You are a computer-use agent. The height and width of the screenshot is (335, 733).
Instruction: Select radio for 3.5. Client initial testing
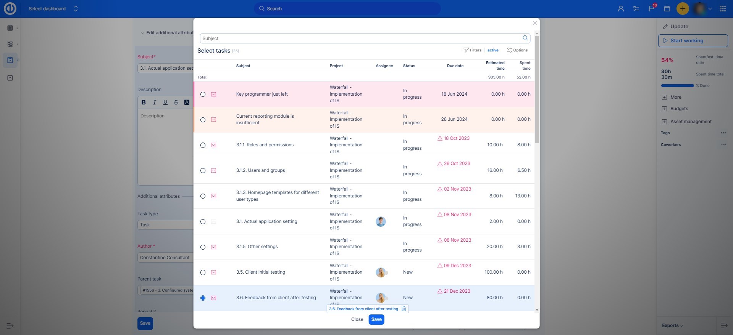[203, 272]
